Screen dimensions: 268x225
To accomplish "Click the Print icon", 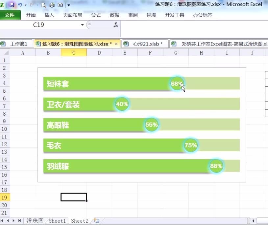I will click(52, 5).
